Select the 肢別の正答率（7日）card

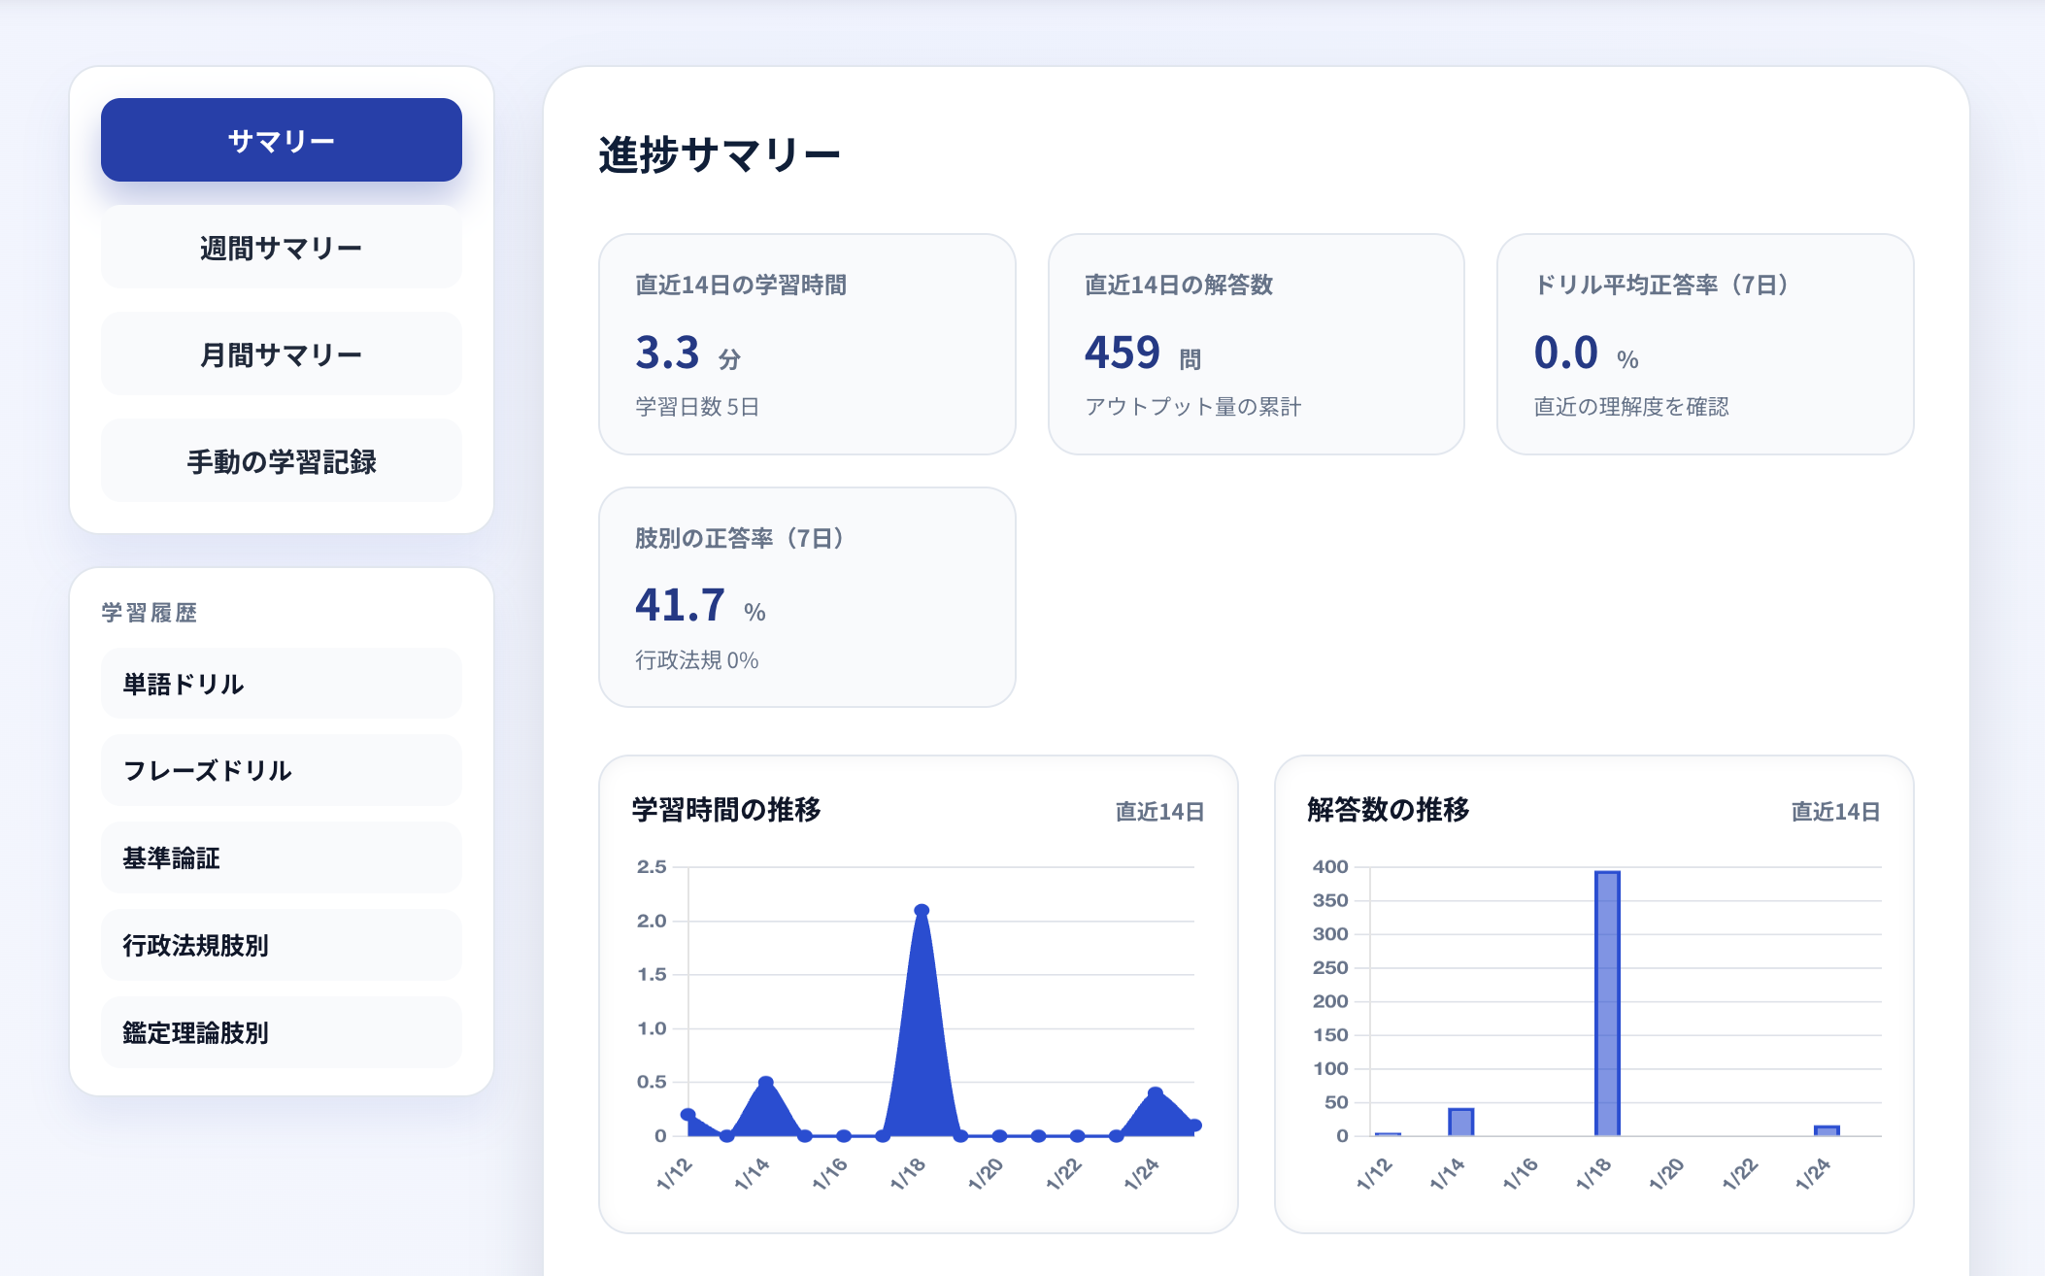click(806, 596)
